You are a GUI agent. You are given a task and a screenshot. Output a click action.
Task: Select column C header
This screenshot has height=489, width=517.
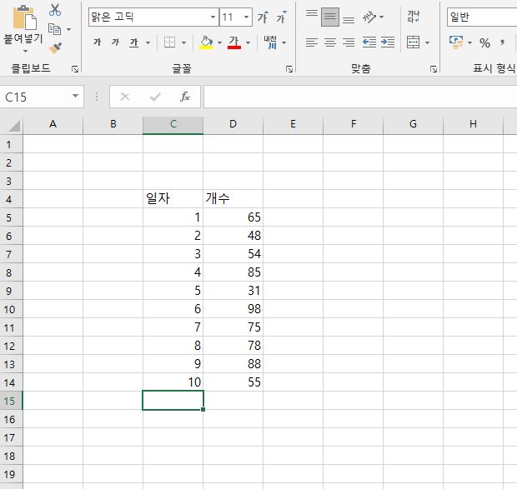[173, 125]
